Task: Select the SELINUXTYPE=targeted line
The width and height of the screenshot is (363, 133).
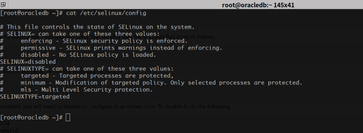Action: click(x=35, y=96)
